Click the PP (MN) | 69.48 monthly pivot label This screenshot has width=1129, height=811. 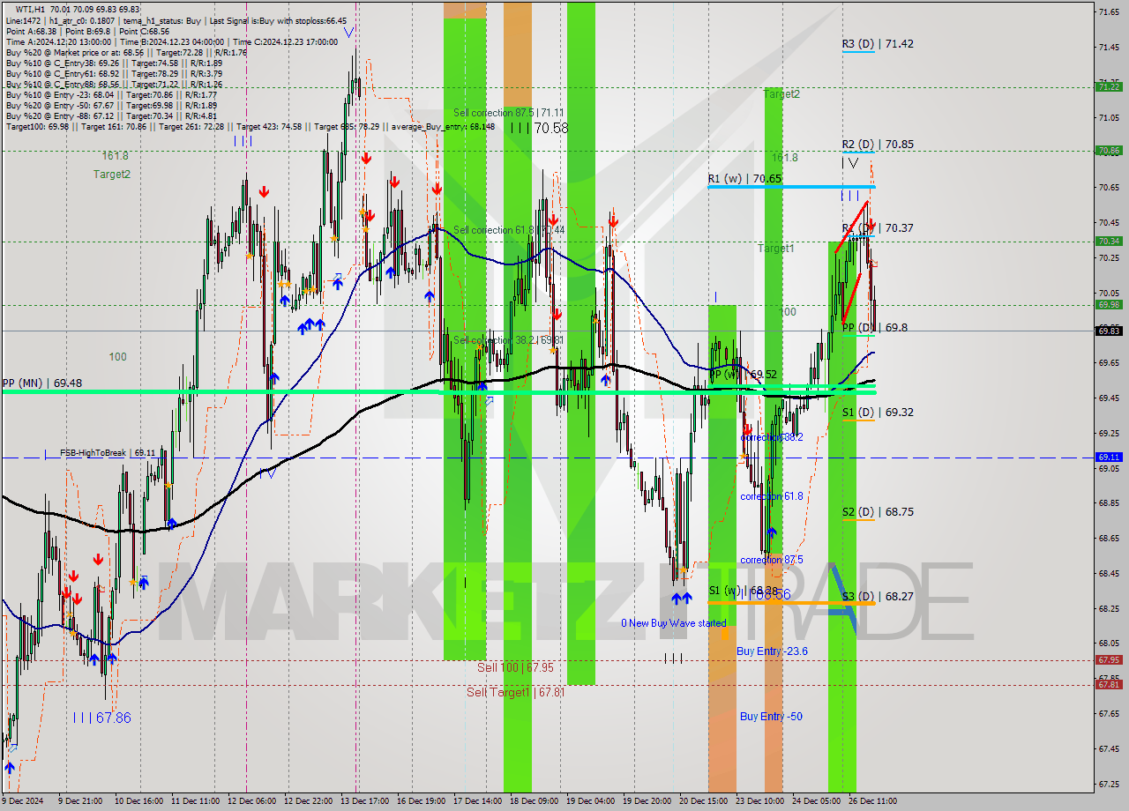point(42,383)
